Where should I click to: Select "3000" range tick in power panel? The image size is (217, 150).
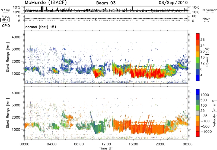16,49
